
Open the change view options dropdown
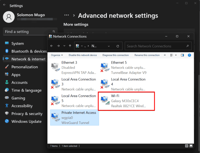[176, 55]
